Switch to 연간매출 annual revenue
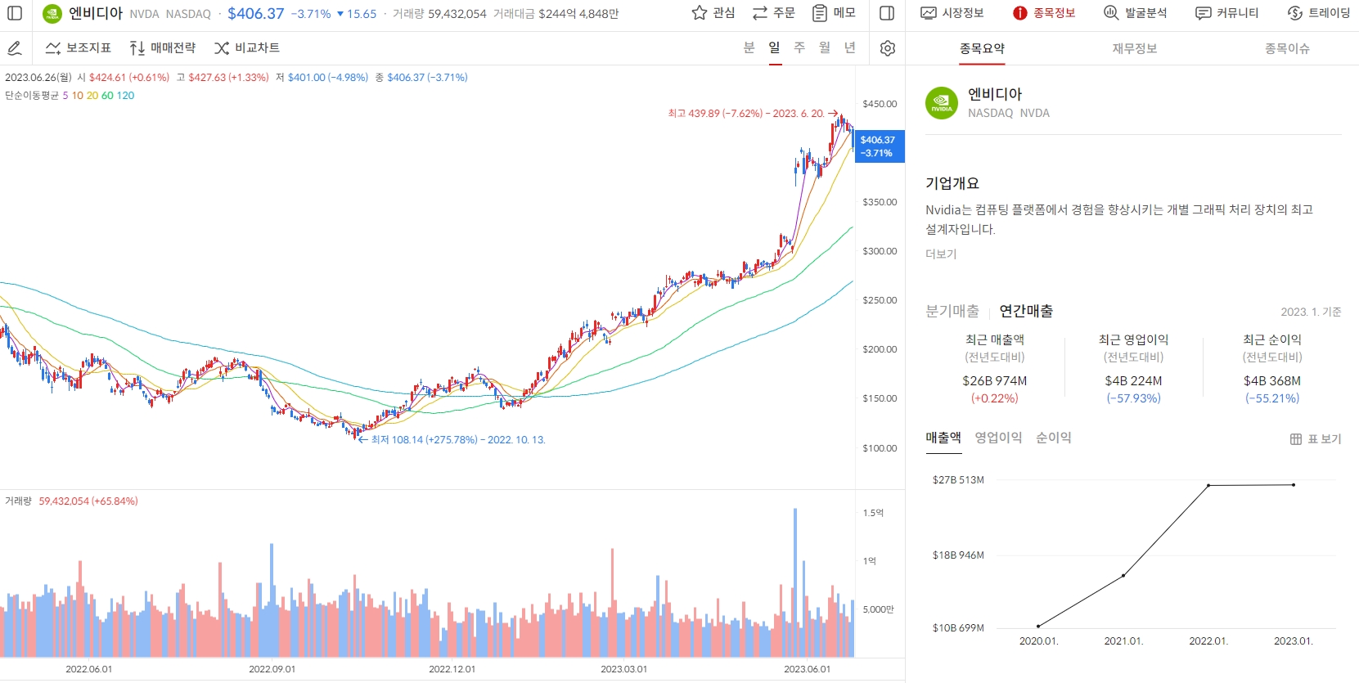Image resolution: width=1359 pixels, height=683 pixels. coord(1026,311)
